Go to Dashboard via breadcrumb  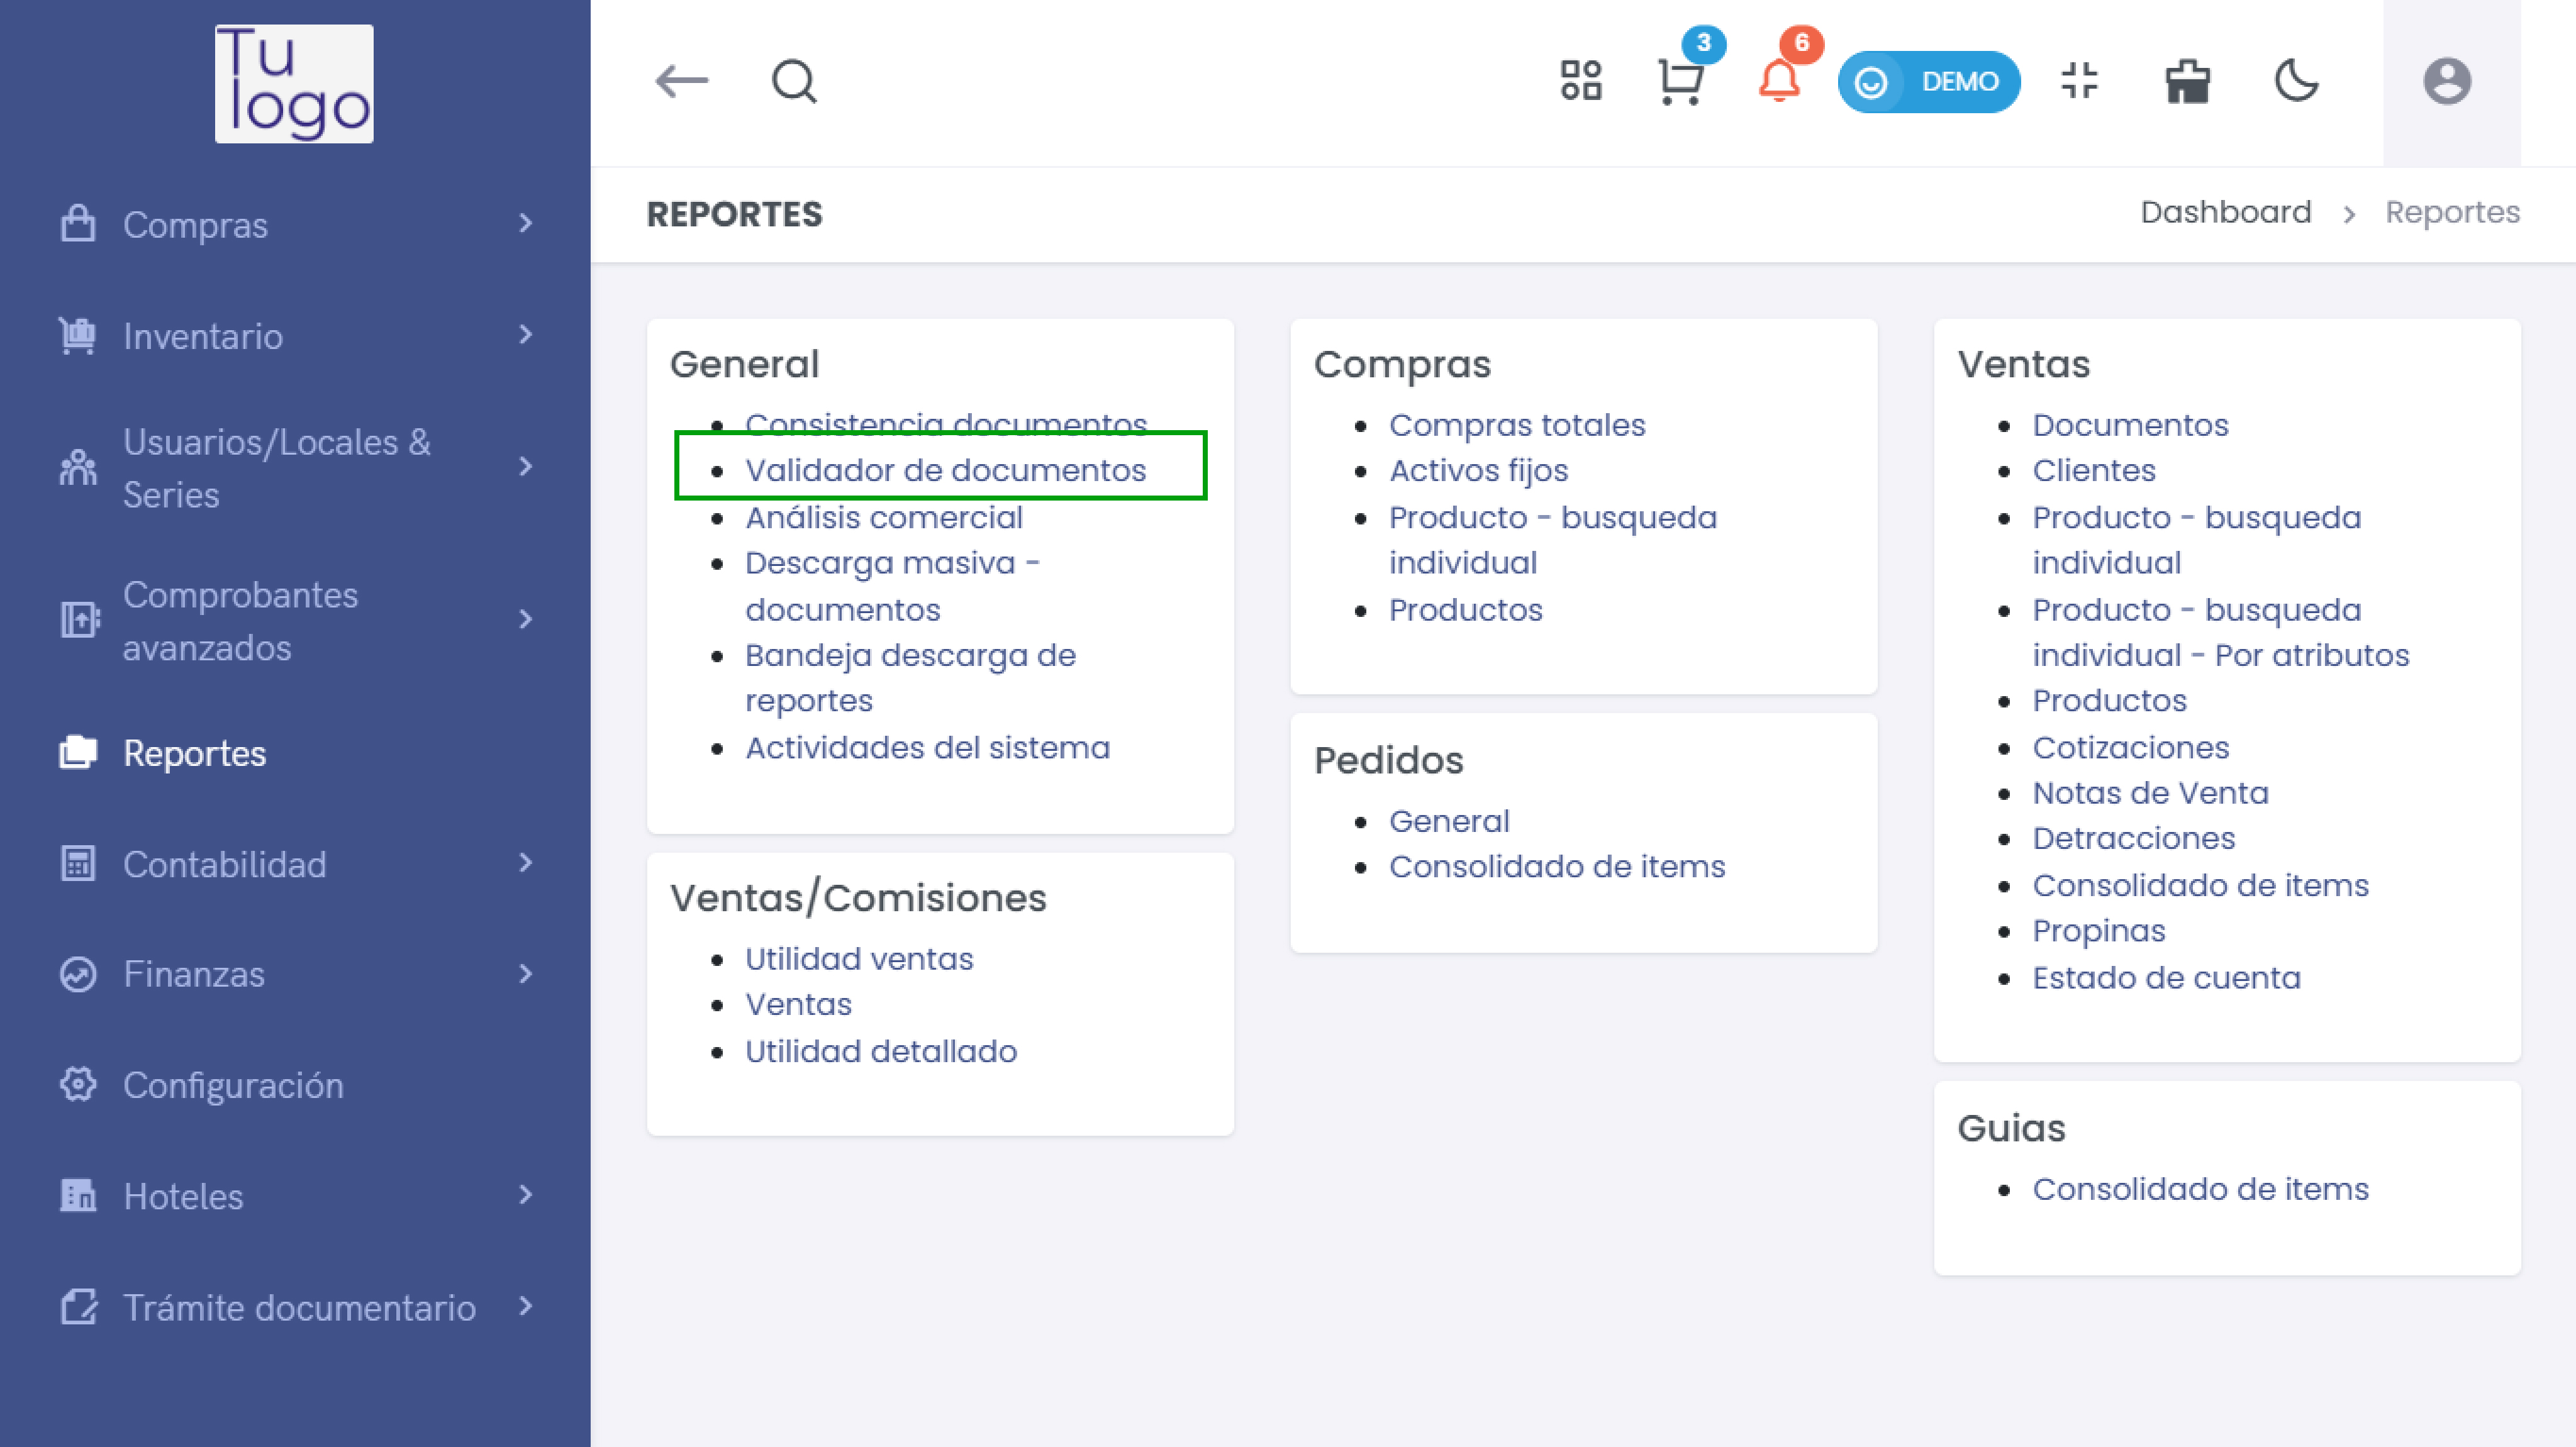coord(2225,212)
